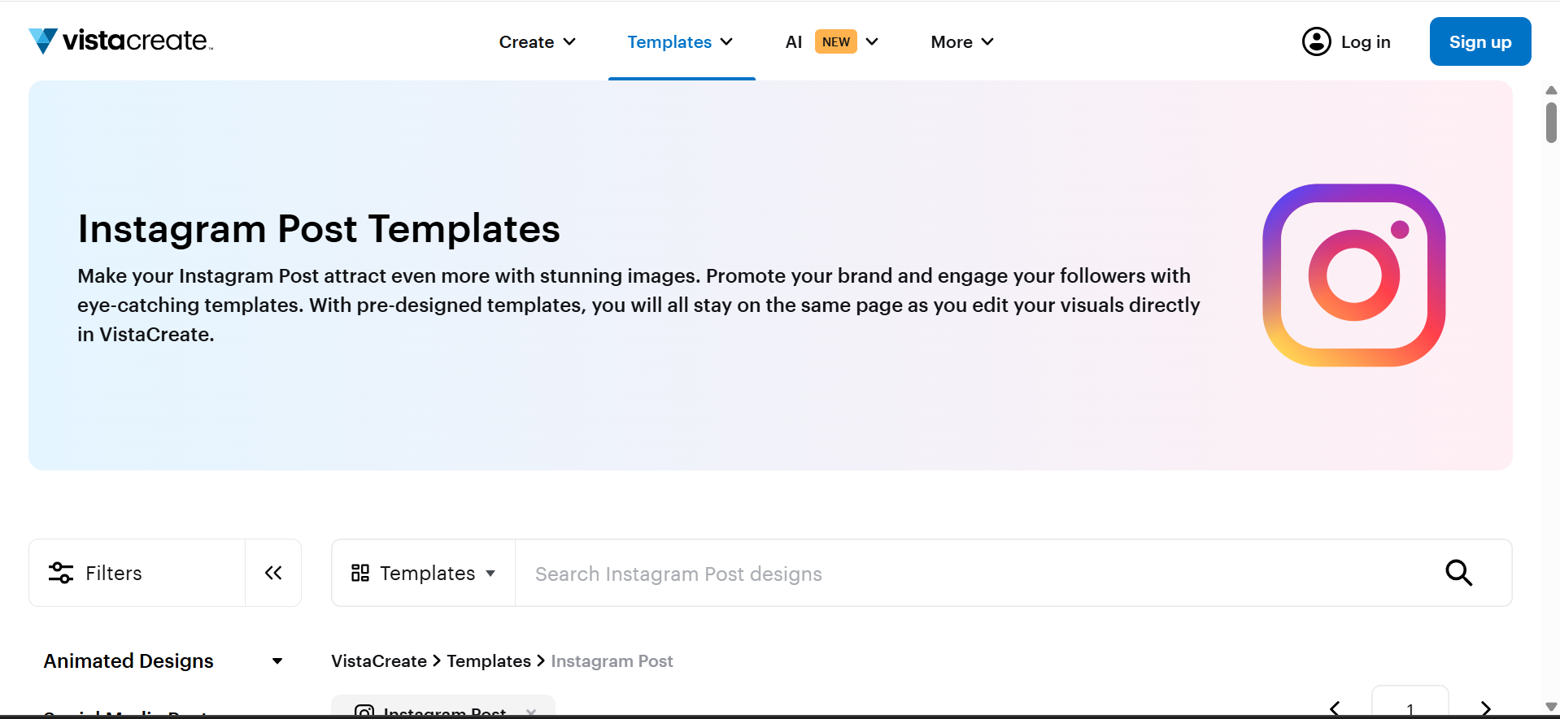Click the filters sliders icon
This screenshot has width=1560, height=719.
pyautogui.click(x=61, y=573)
